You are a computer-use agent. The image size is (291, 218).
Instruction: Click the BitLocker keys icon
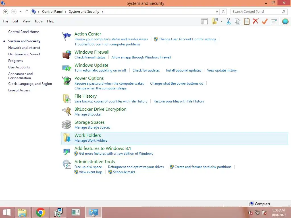pos(67,112)
